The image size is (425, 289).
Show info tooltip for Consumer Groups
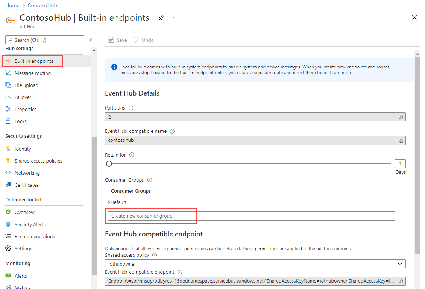pos(150,180)
